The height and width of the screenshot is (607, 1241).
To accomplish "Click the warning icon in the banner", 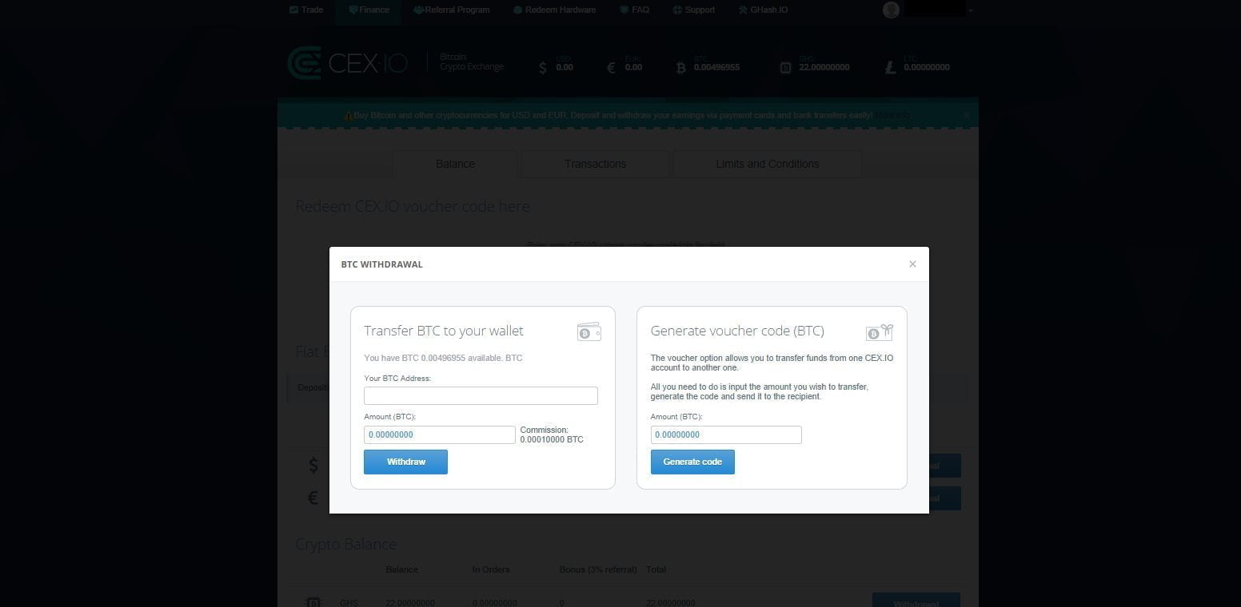I will pos(348,116).
